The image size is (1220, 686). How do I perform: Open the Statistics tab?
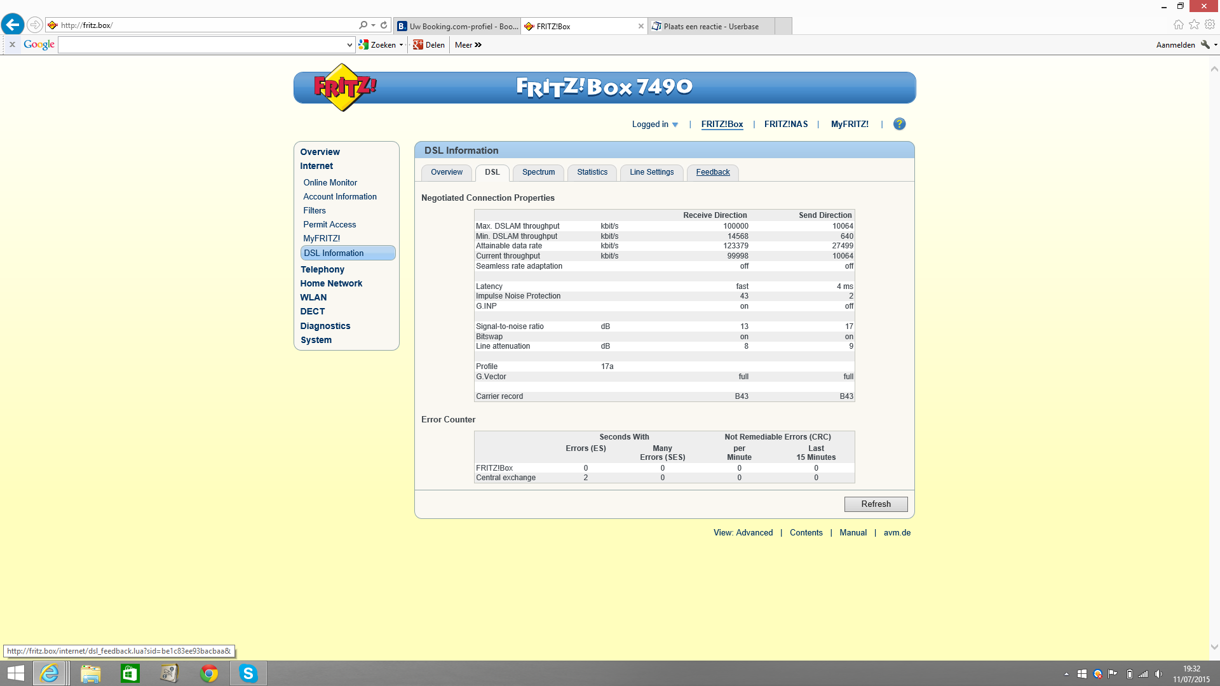pyautogui.click(x=592, y=172)
